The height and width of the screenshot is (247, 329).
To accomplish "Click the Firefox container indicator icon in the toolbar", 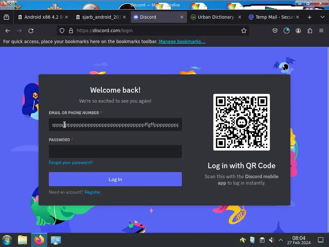I will tap(286, 31).
